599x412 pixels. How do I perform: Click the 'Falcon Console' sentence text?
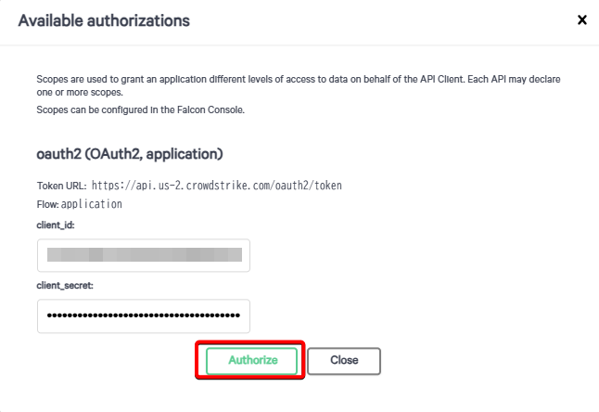[141, 110]
